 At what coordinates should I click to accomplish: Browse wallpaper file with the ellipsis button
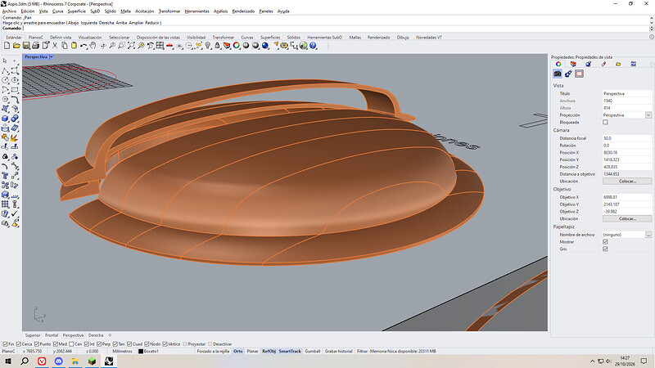(x=648, y=235)
